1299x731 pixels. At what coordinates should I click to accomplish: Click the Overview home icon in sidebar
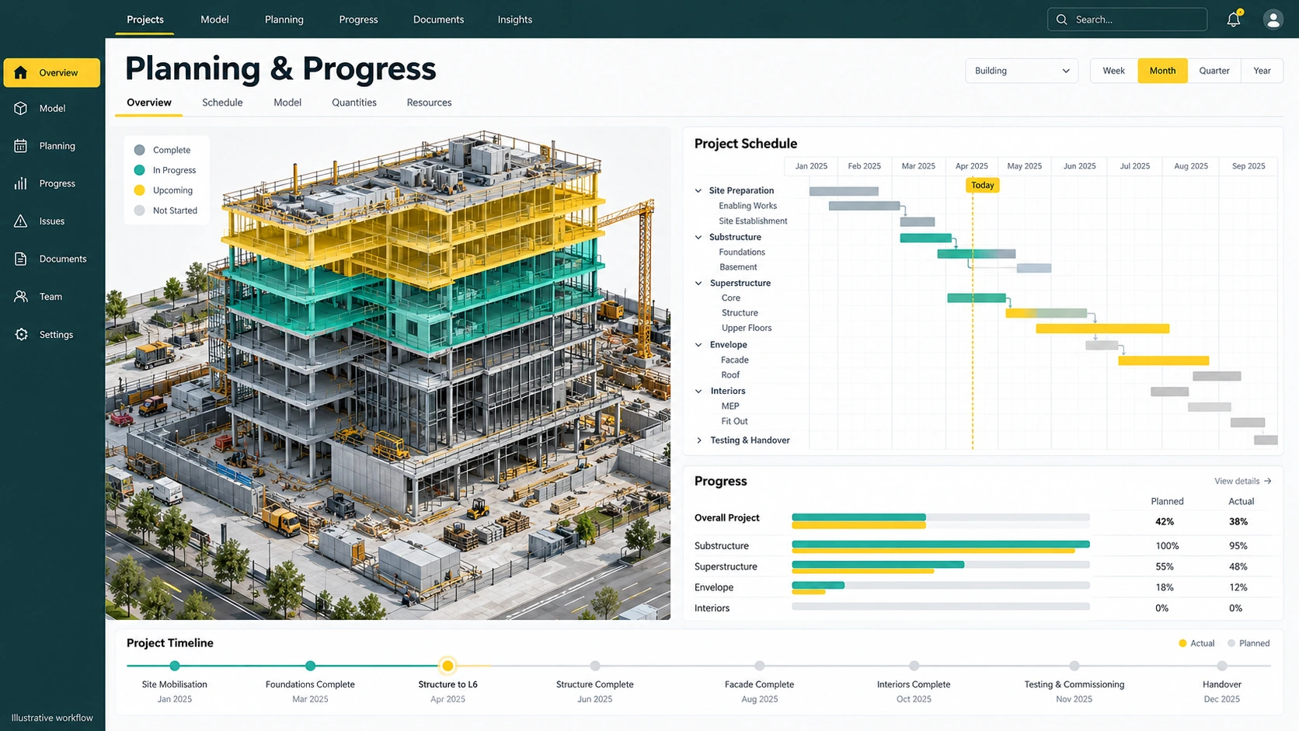coord(21,72)
